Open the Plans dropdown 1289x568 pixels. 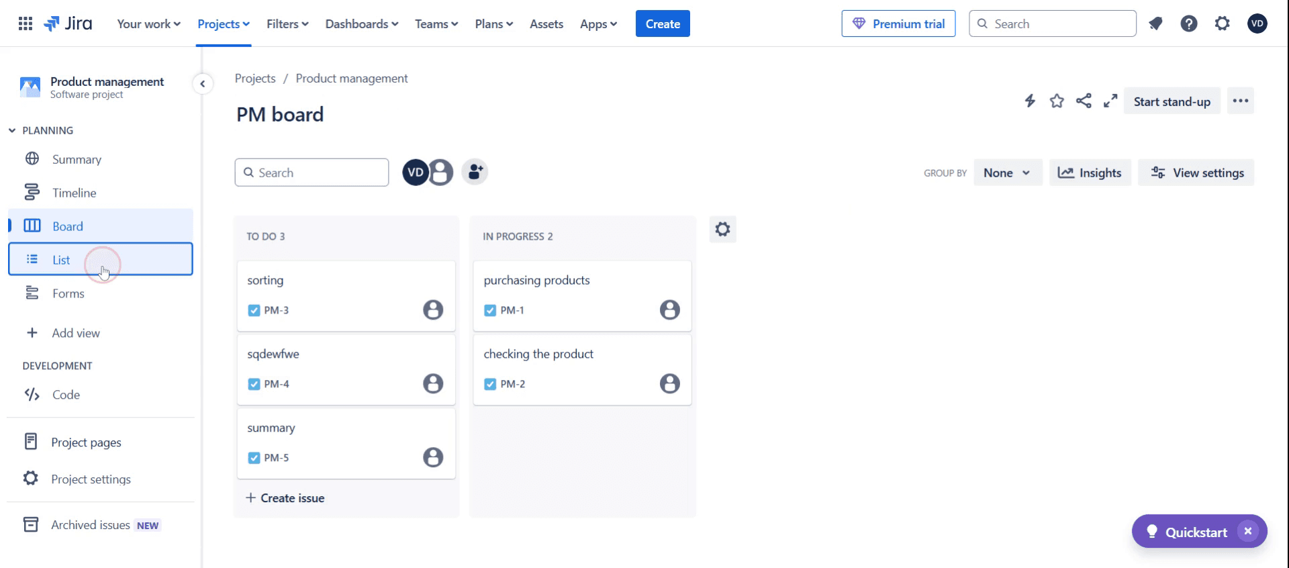(493, 24)
